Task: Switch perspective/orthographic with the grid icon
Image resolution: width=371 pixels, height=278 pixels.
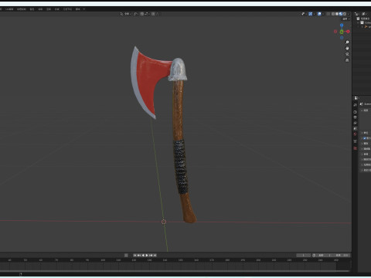Action: pos(347,60)
